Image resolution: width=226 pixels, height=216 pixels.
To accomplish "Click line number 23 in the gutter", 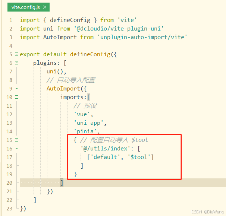I will [x=9, y=209].
